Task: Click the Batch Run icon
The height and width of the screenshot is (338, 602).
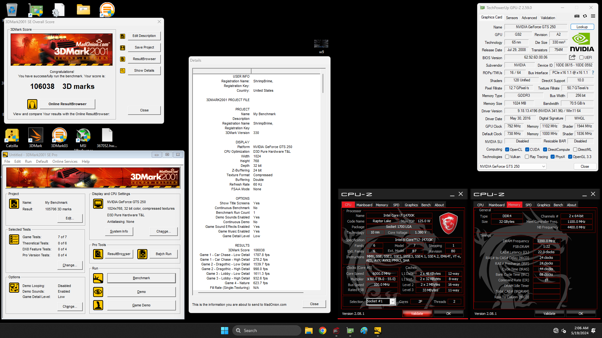Action: tap(142, 254)
